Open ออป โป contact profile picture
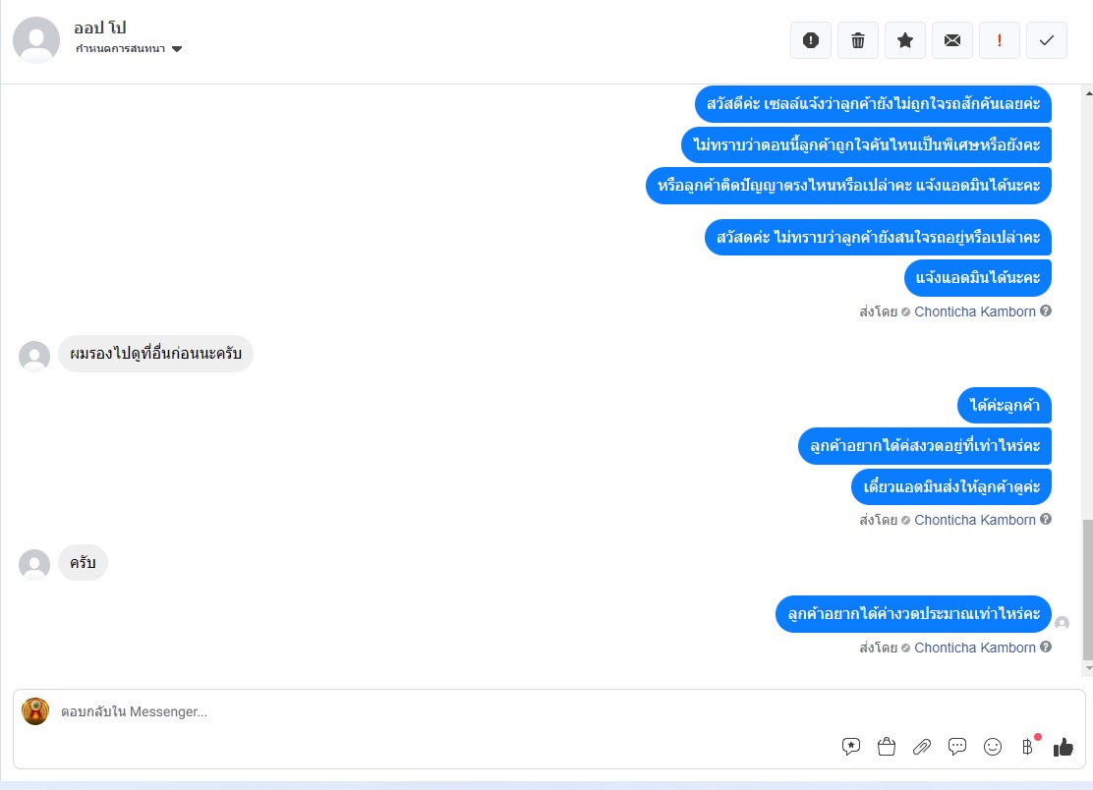The width and height of the screenshot is (1093, 790). click(x=36, y=40)
